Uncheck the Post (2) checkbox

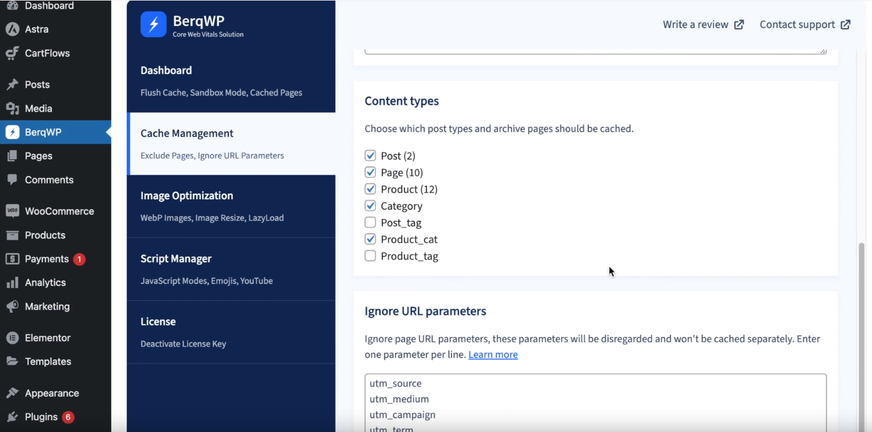point(370,156)
